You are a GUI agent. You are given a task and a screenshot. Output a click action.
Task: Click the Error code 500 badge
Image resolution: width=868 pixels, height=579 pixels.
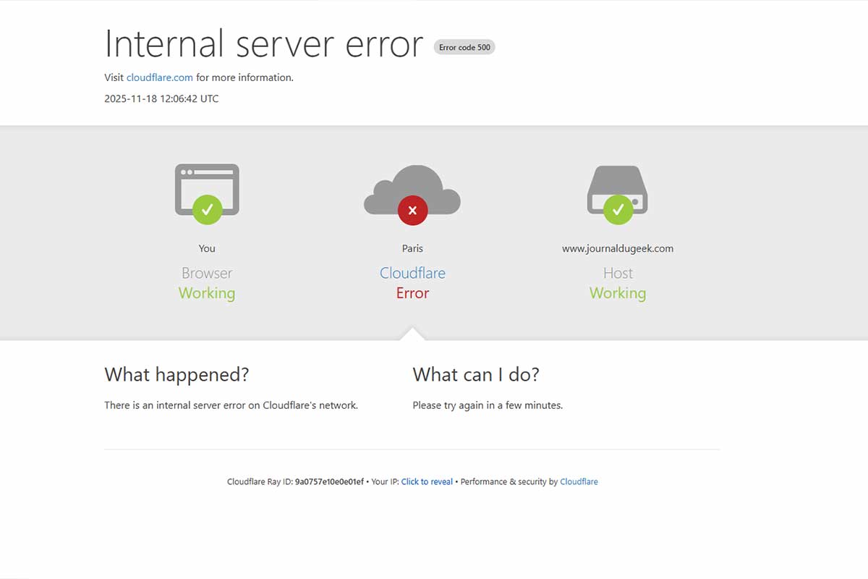tap(464, 47)
